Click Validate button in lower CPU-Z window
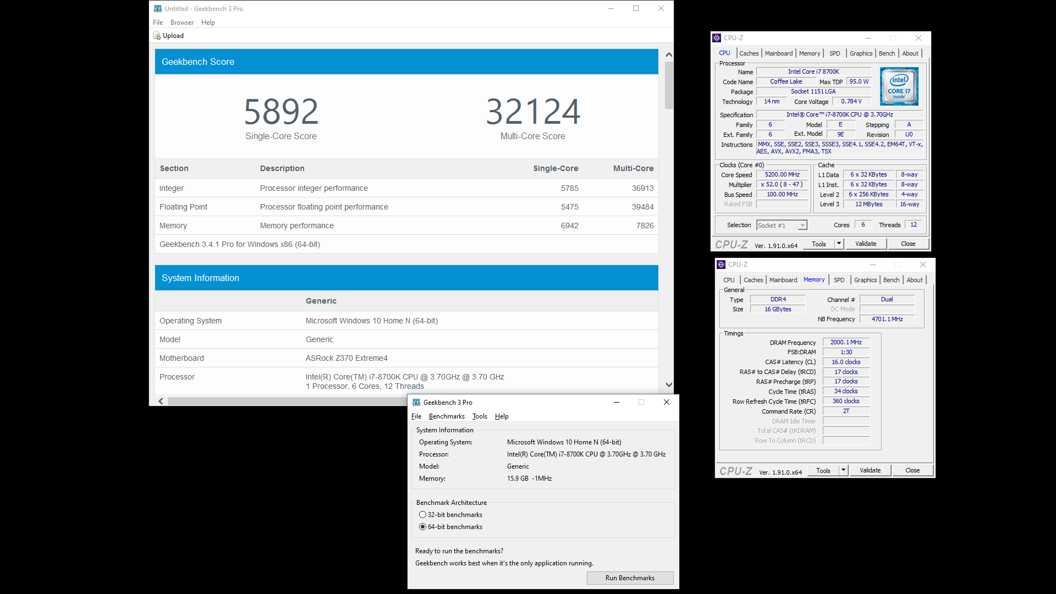 870,470
